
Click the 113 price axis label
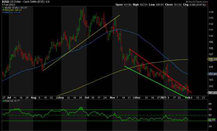pos(211,18)
